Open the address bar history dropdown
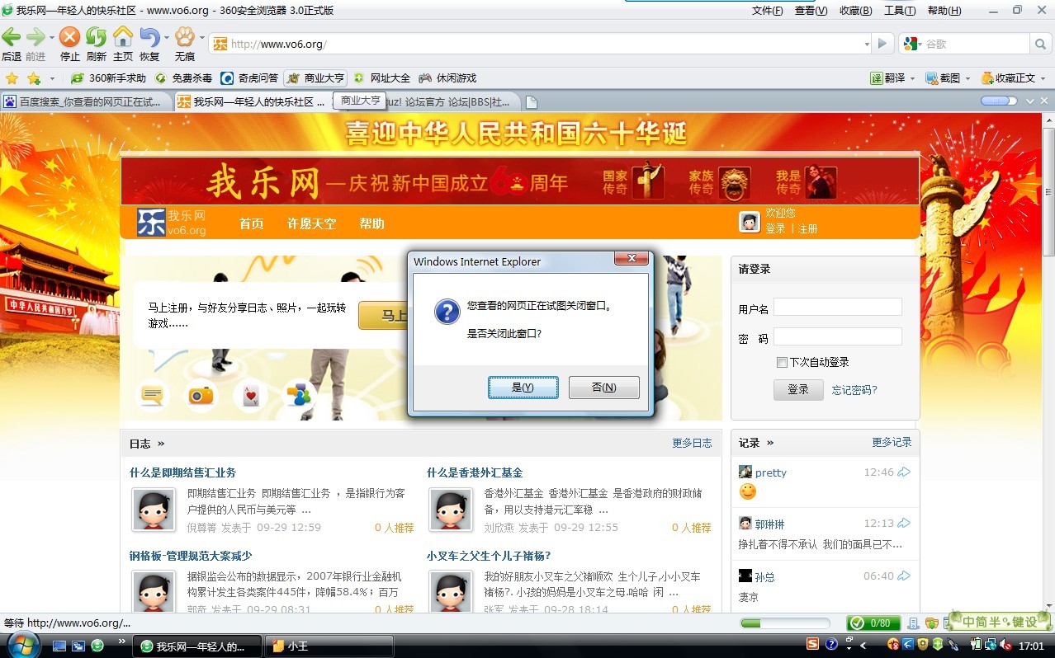The height and width of the screenshot is (658, 1055). [867, 45]
